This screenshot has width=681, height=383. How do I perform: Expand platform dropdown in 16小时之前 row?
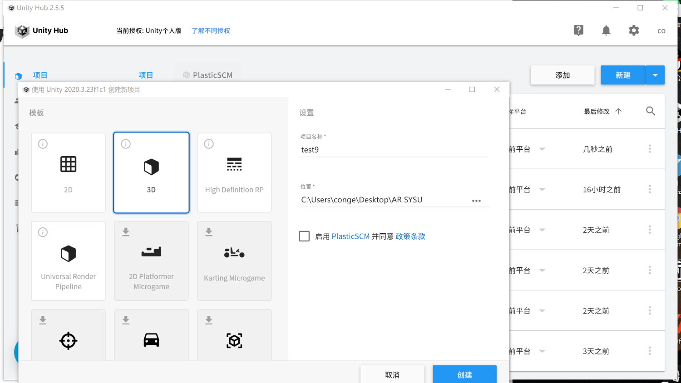point(542,189)
